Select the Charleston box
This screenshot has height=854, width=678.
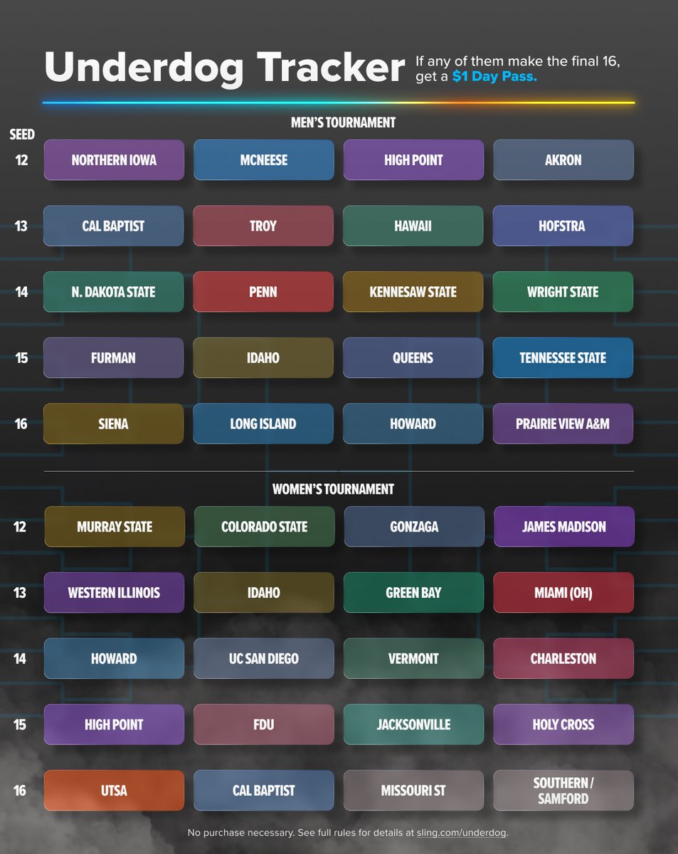click(563, 658)
